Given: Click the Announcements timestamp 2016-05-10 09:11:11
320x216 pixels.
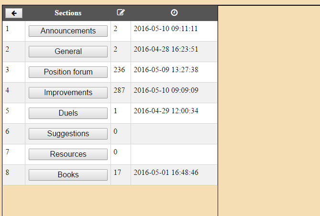Looking at the screenshot, I should coord(166,29).
